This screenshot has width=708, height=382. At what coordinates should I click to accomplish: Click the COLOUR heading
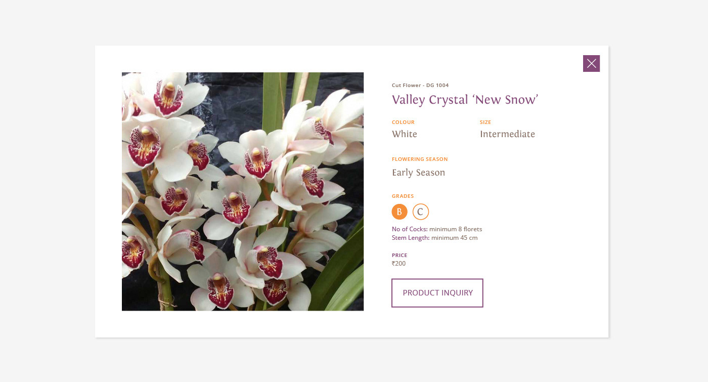pyautogui.click(x=403, y=122)
